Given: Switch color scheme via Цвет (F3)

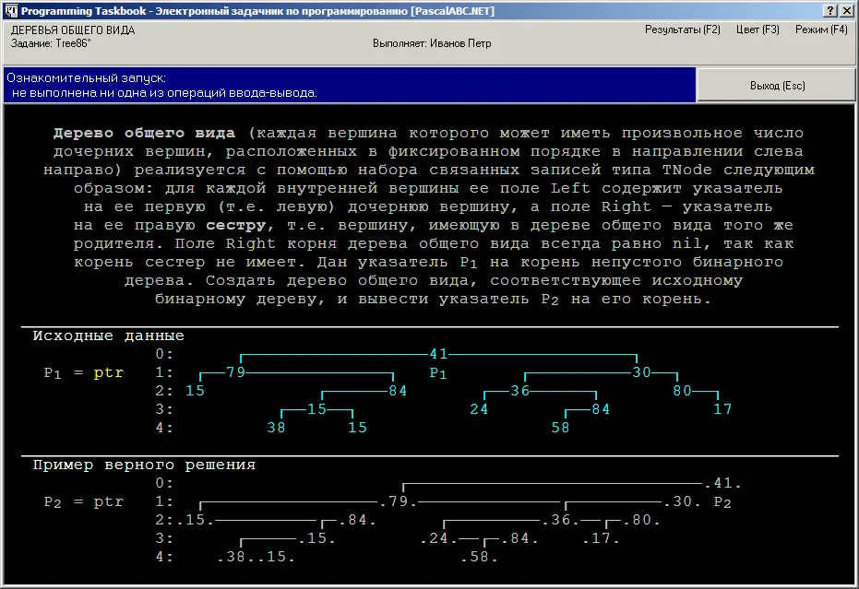Looking at the screenshot, I should 758,29.
